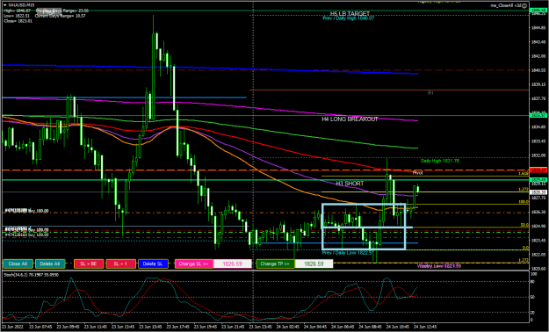Image resolution: width=549 pixels, height=332 pixels.
Task: Click the Prev / Daily High 1846.07 label
Action: (348, 18)
